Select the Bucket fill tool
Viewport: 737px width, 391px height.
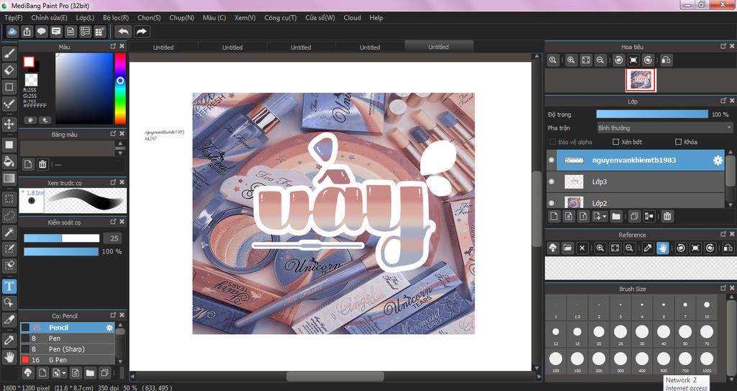coord(9,161)
